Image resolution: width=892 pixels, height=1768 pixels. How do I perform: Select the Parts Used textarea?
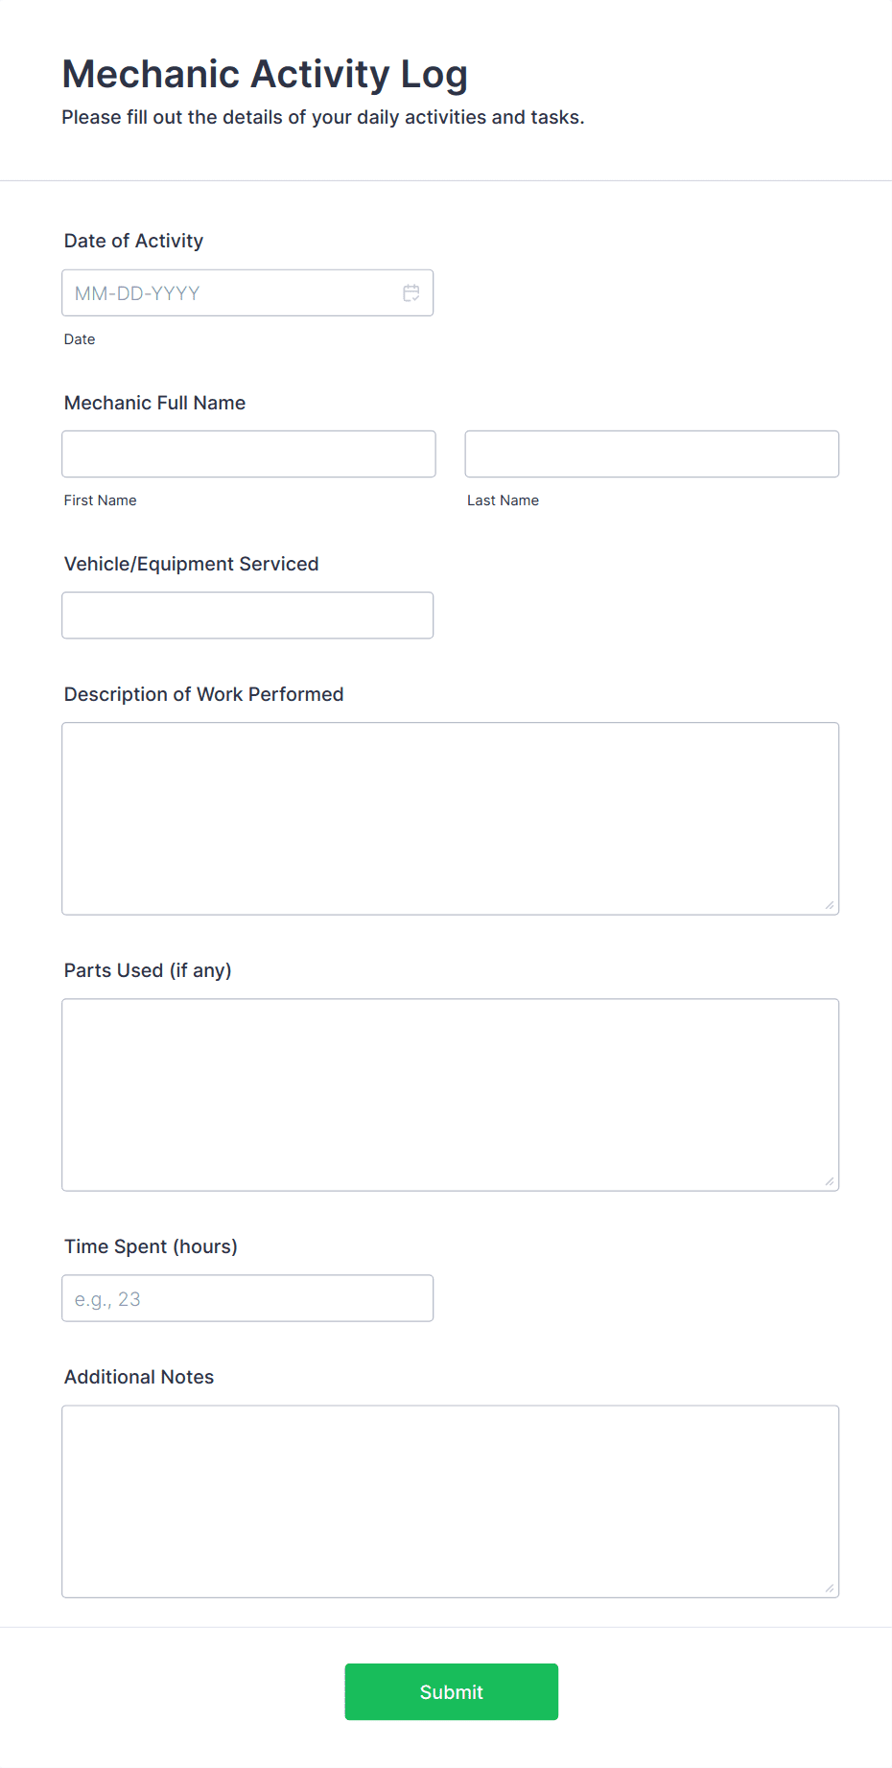[x=449, y=1093]
